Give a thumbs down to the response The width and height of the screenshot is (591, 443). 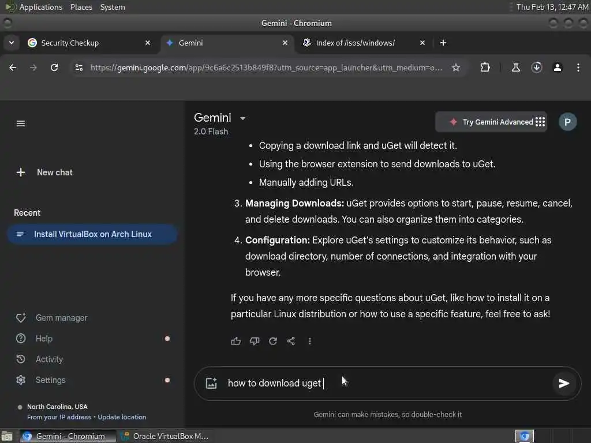click(255, 341)
